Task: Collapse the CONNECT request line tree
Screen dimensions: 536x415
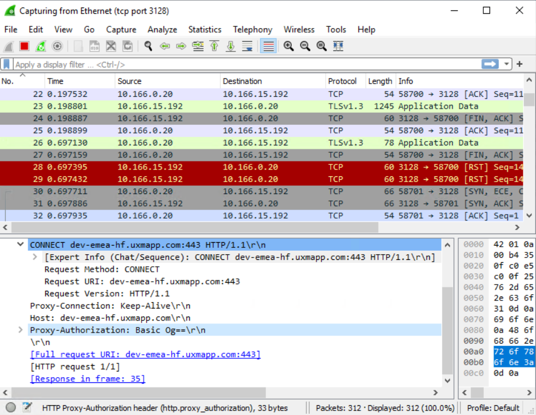Action: coord(21,245)
